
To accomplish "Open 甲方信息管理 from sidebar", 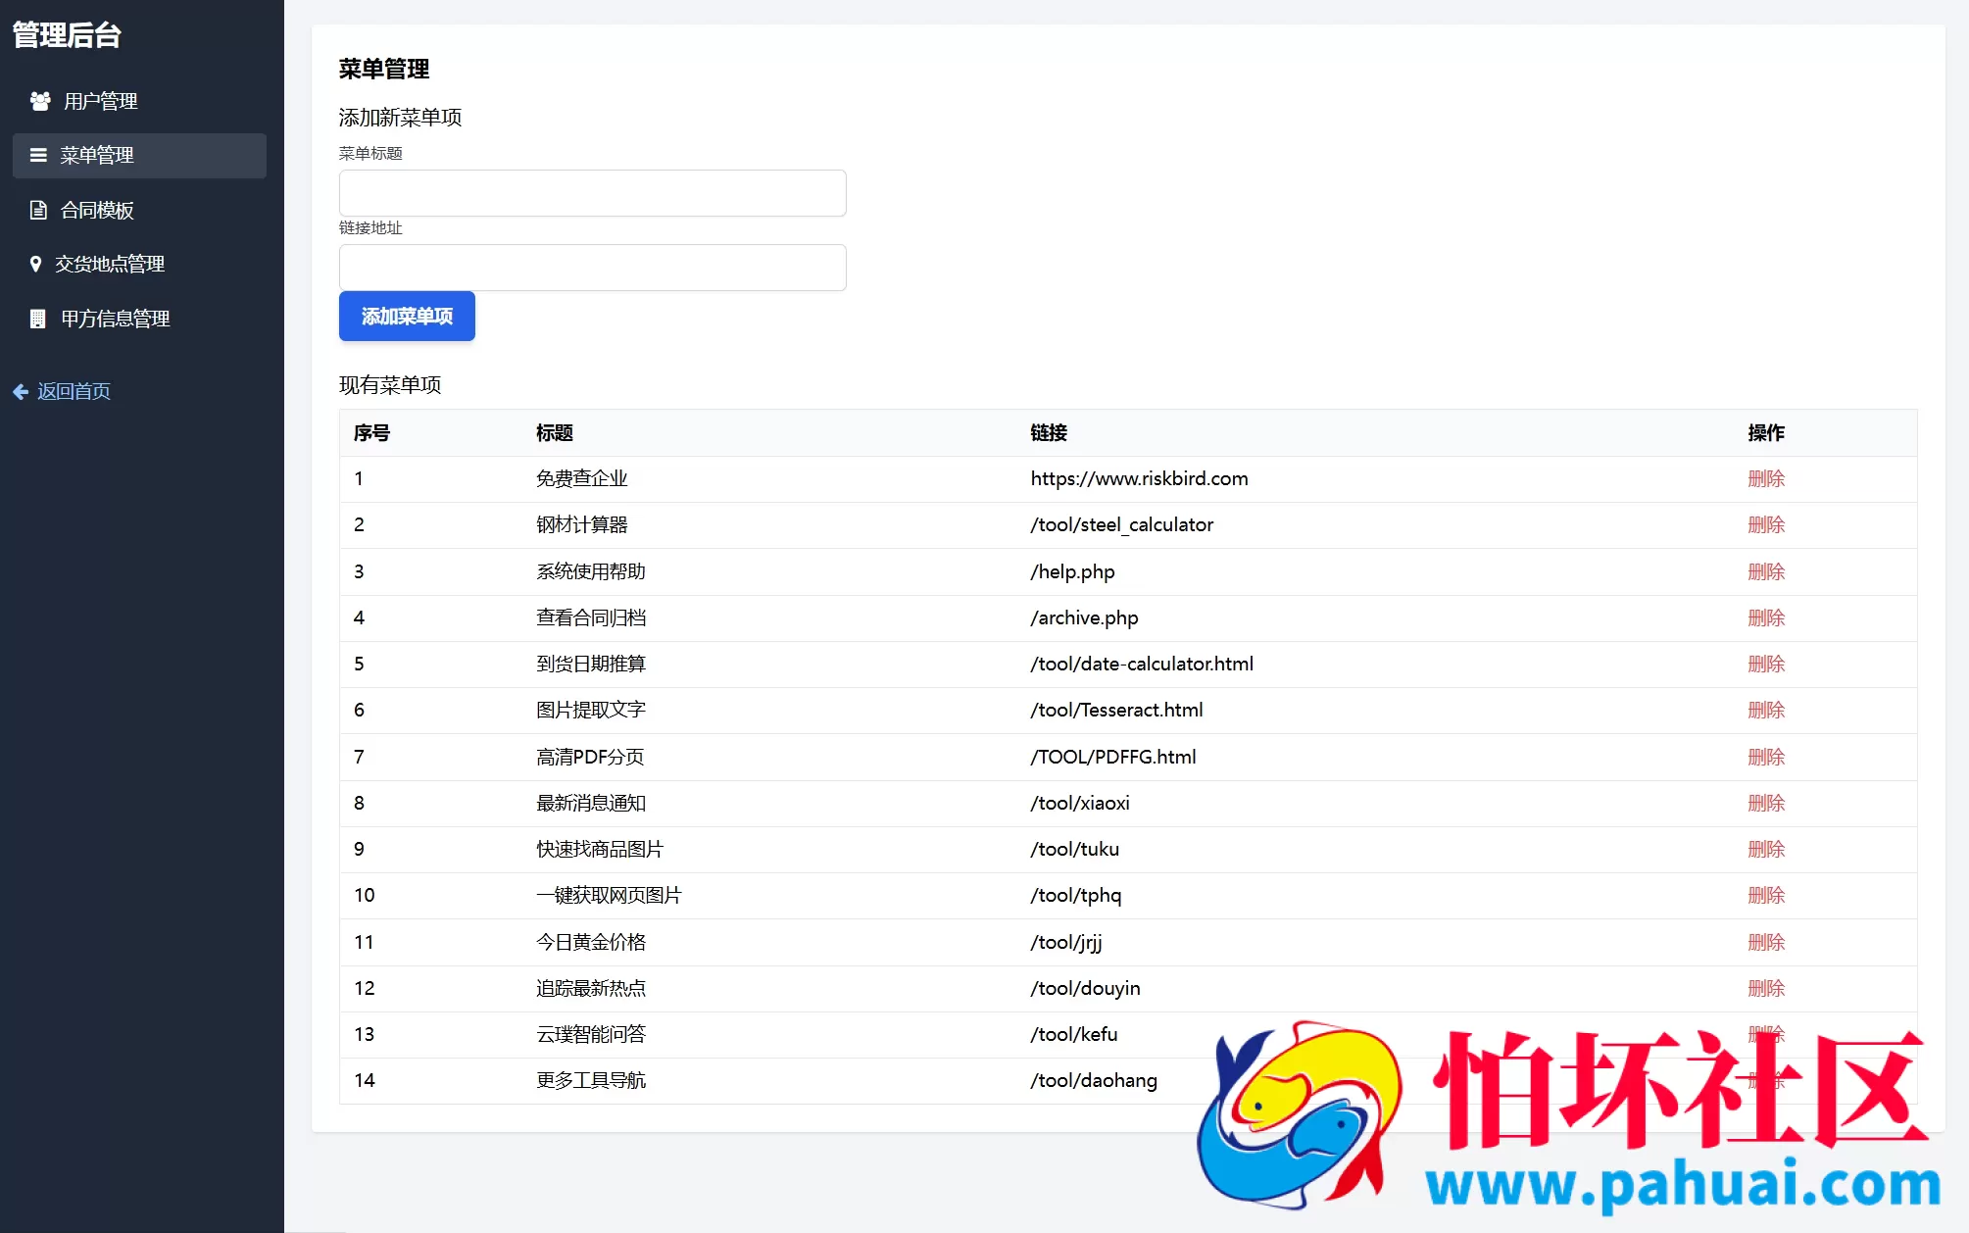I will pyautogui.click(x=139, y=319).
